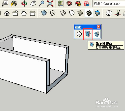The width and height of the screenshot is (125, 111).
Task: Enable X-ray face style
Action: pyautogui.click(x=44, y=13)
